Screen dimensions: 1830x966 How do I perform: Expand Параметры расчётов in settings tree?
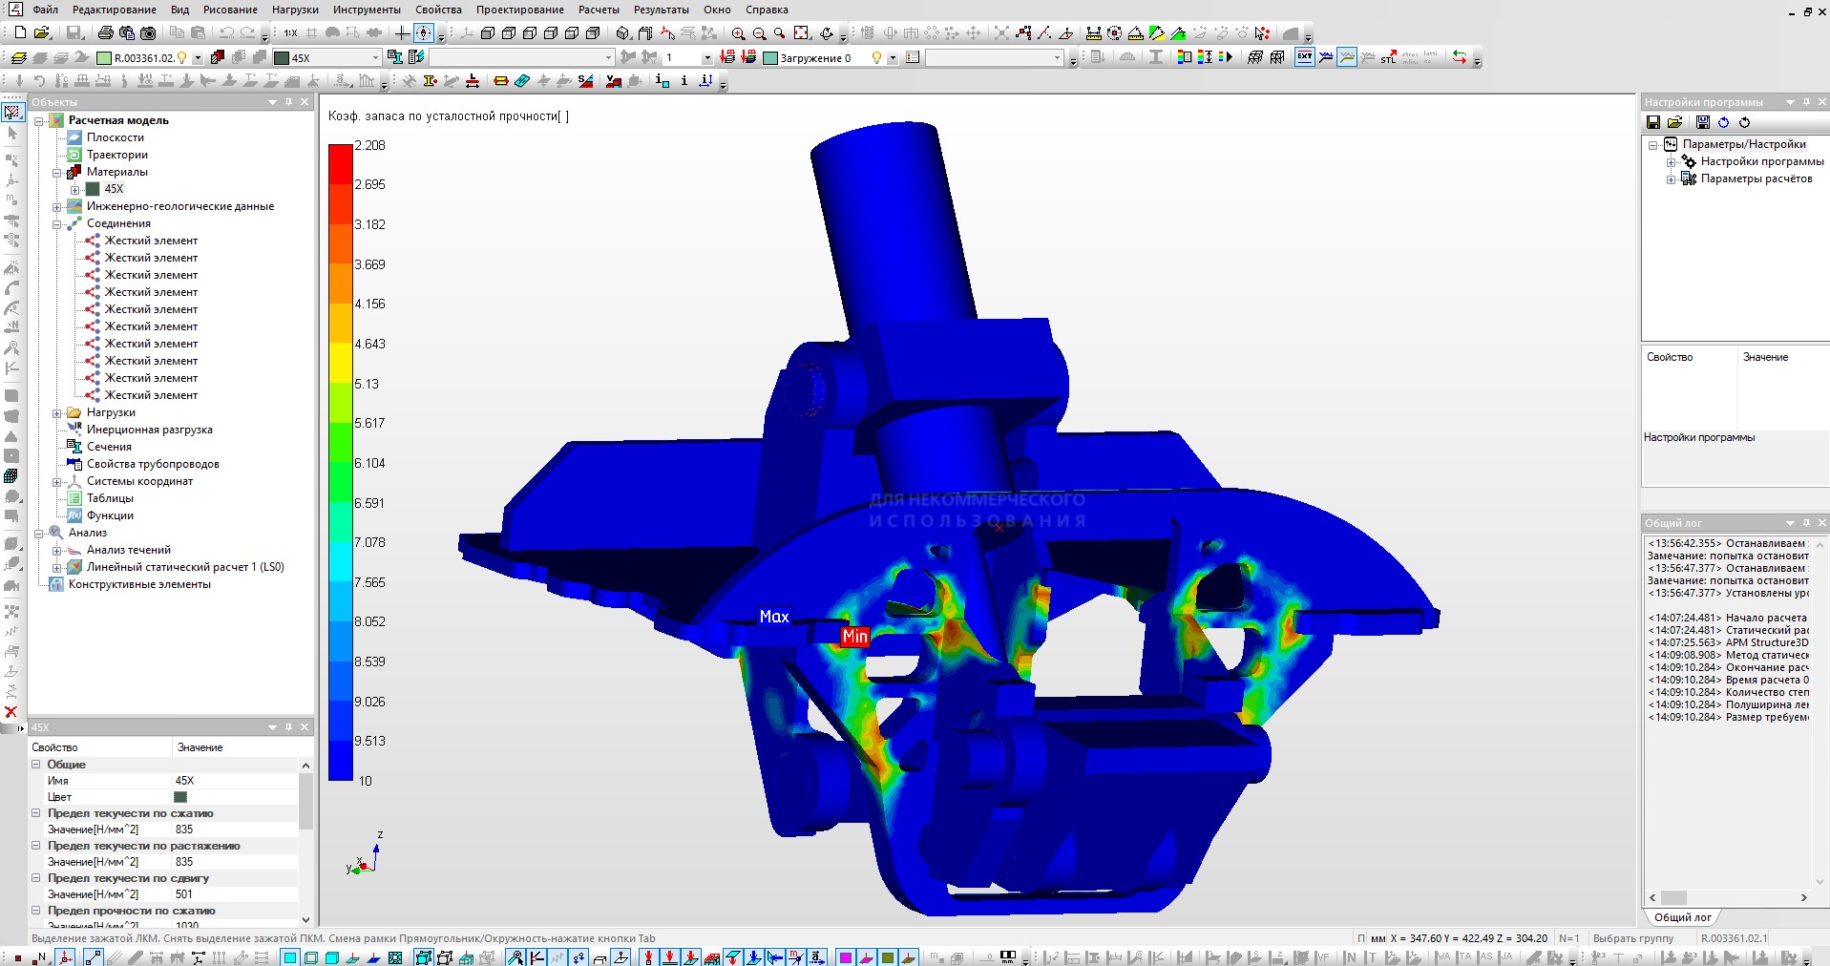(x=1671, y=179)
